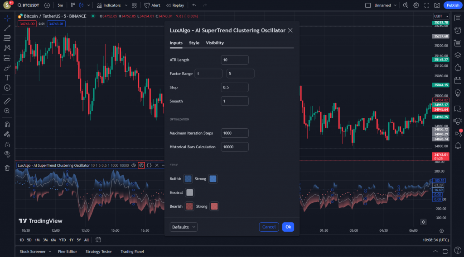464x257 pixels.
Task: Switch to the Visibility tab
Action: pos(215,43)
